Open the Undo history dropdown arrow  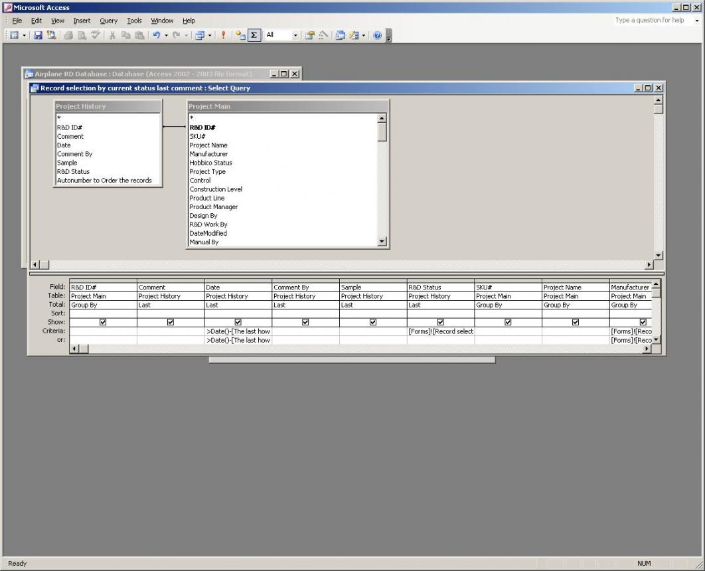click(167, 35)
